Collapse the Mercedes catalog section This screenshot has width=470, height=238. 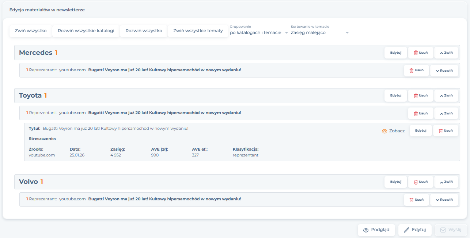(446, 53)
